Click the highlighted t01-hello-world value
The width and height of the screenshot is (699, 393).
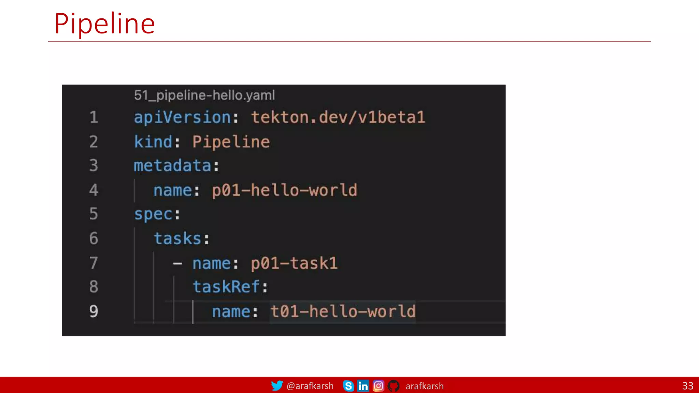pyautogui.click(x=343, y=311)
